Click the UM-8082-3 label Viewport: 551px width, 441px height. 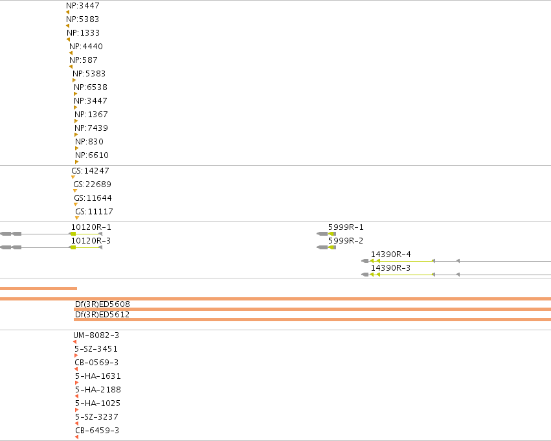point(96,335)
